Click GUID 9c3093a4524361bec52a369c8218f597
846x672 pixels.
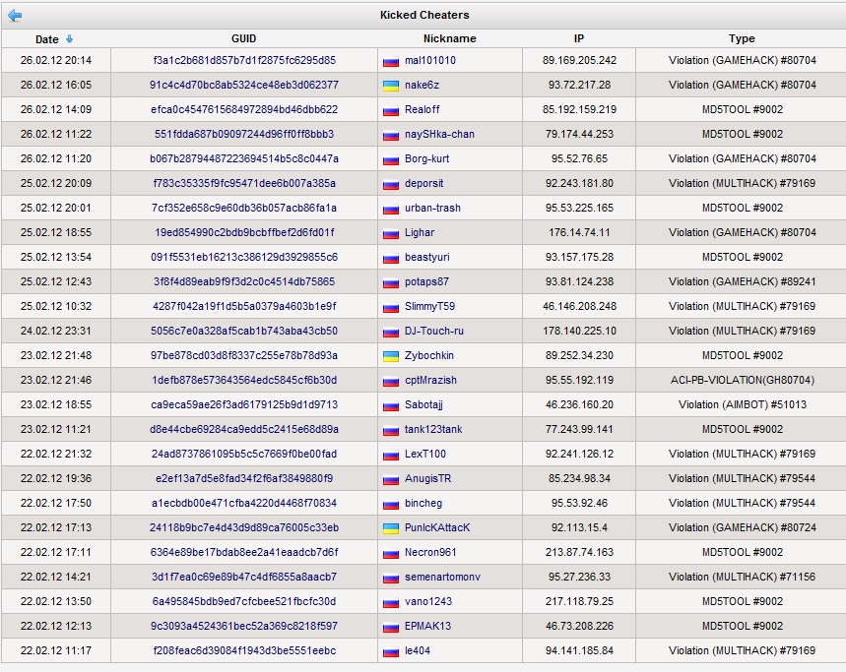[x=244, y=626]
